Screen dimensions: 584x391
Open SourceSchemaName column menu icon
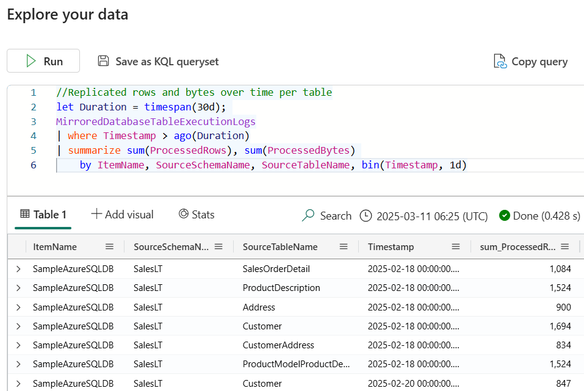[218, 247]
